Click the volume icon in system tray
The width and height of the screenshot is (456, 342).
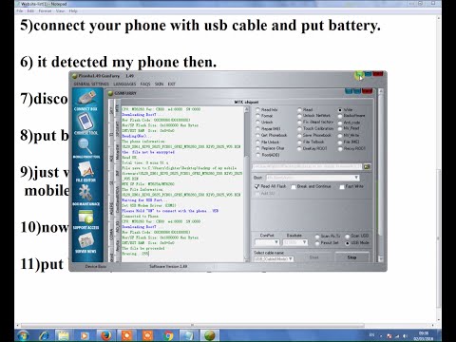click(406, 336)
